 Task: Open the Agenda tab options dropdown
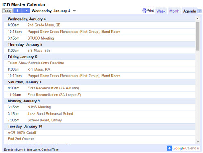coord(199,11)
